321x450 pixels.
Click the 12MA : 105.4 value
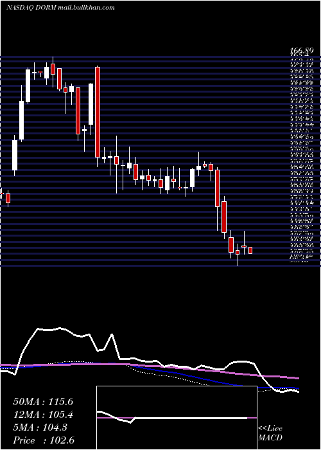pos(43,415)
